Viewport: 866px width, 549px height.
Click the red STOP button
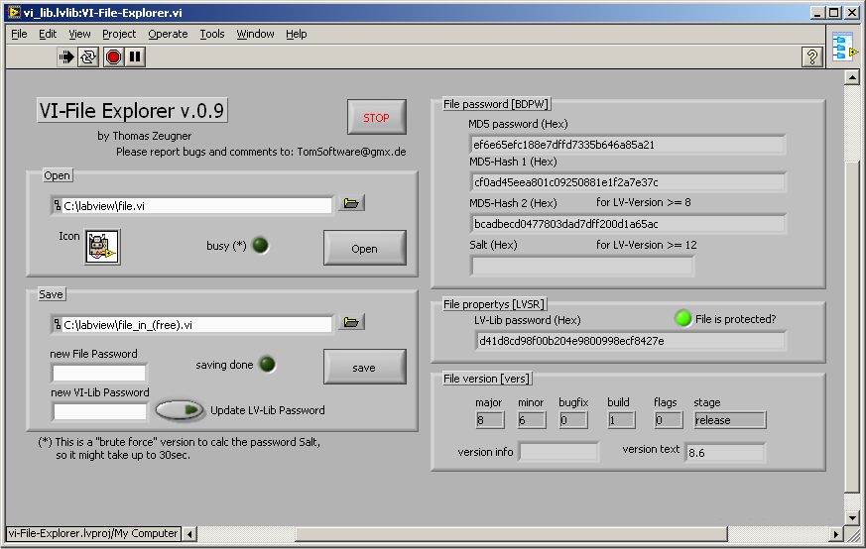[376, 117]
